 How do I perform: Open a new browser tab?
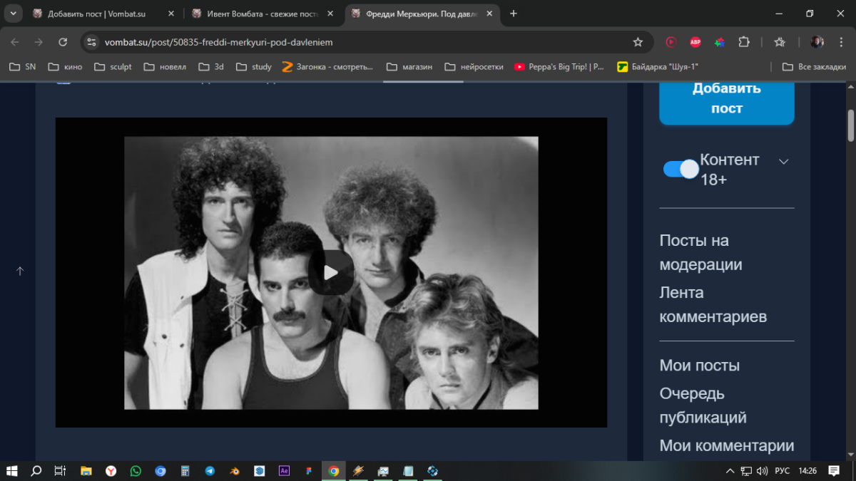[514, 14]
